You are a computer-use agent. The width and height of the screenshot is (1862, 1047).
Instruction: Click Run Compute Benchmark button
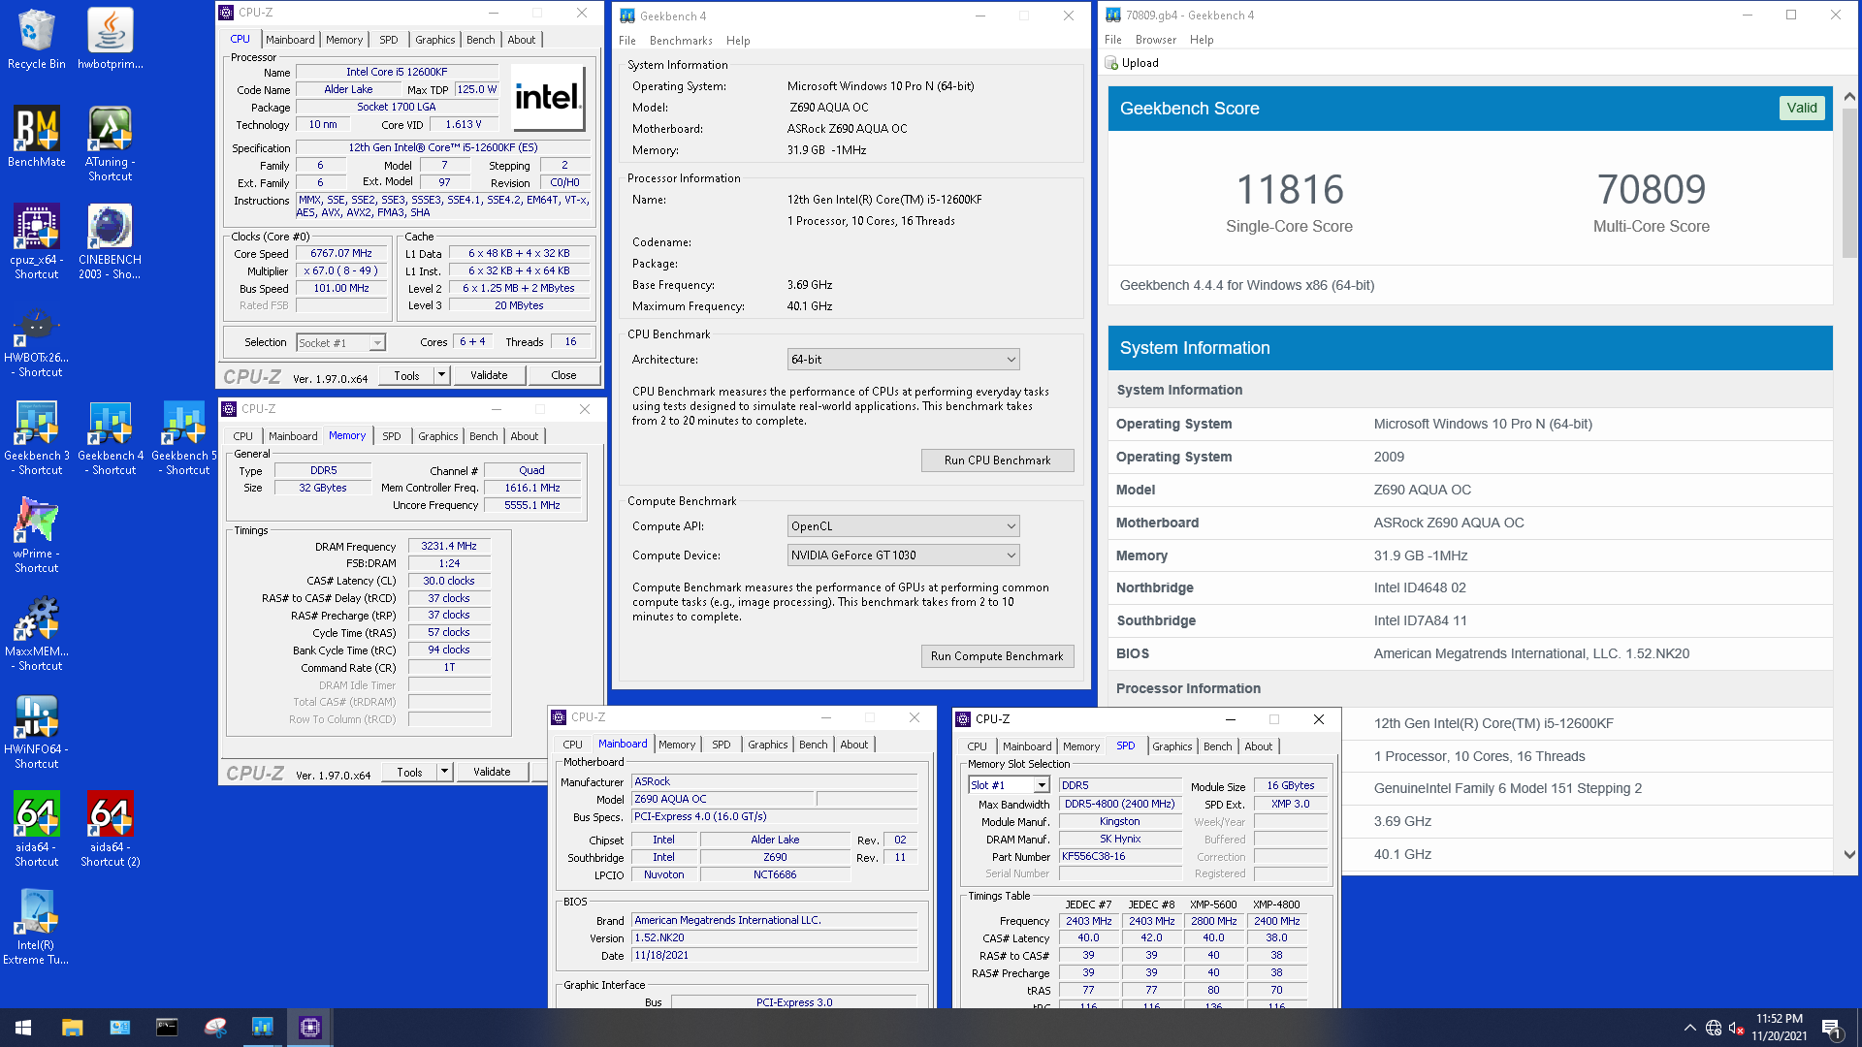[997, 656]
